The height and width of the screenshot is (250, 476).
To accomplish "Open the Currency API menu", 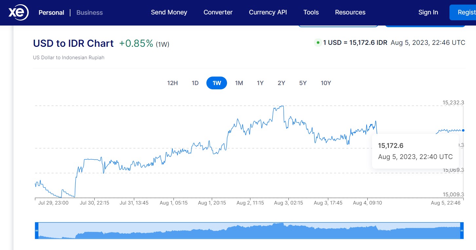I will [268, 12].
